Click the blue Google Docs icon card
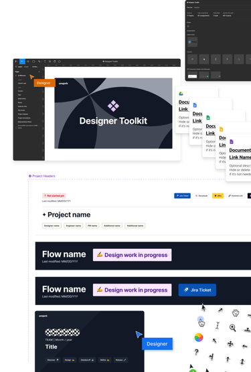 195,105
